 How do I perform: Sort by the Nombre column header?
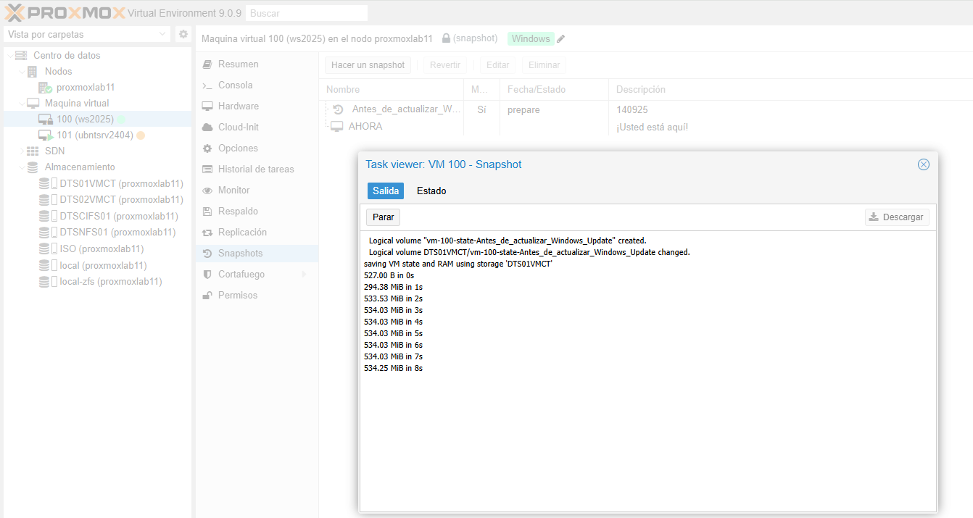392,90
